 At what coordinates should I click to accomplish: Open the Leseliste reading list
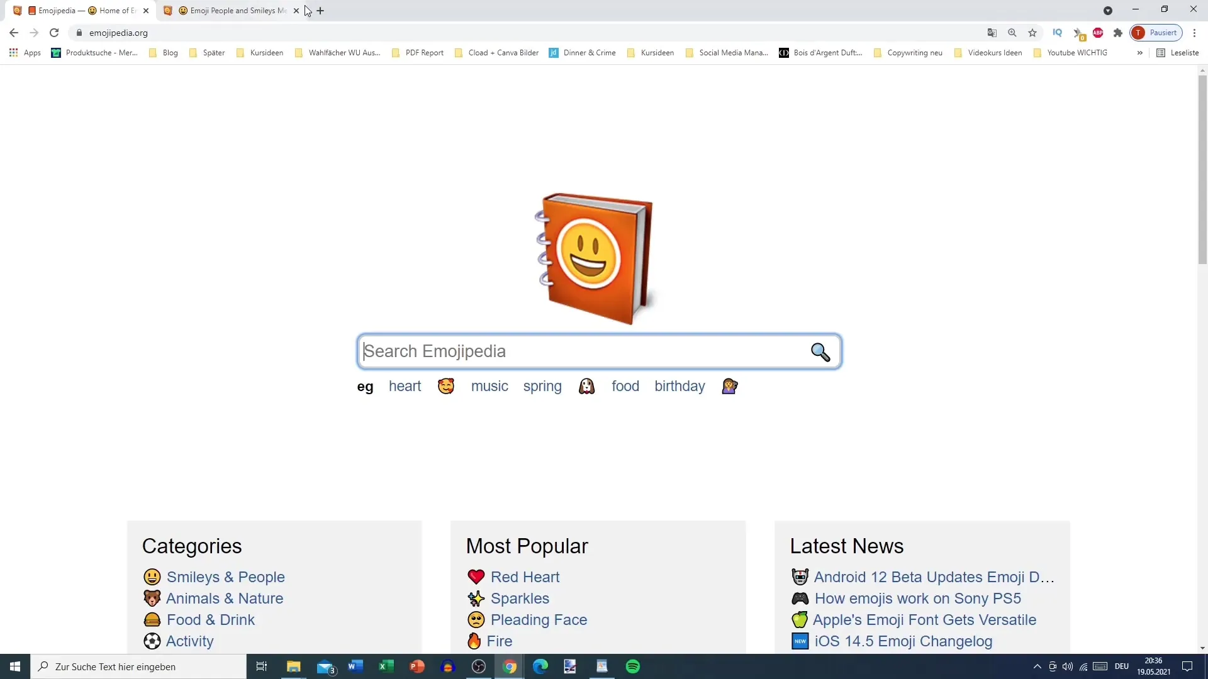(1178, 53)
